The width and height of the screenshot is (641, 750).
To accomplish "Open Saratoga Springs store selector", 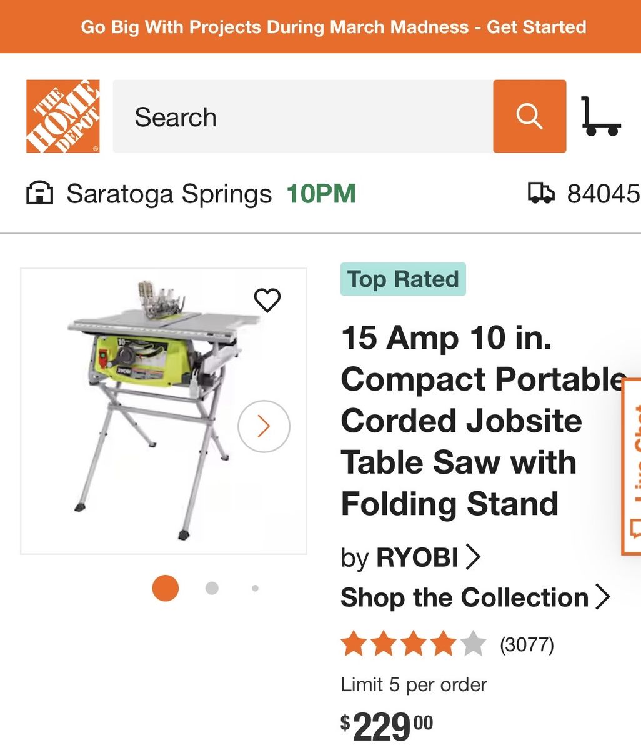I will 169,194.
